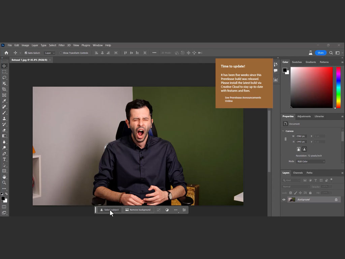This screenshot has height=259, width=345.
Task: Close the Behzad 1.jpg document tab
Action: (50, 60)
